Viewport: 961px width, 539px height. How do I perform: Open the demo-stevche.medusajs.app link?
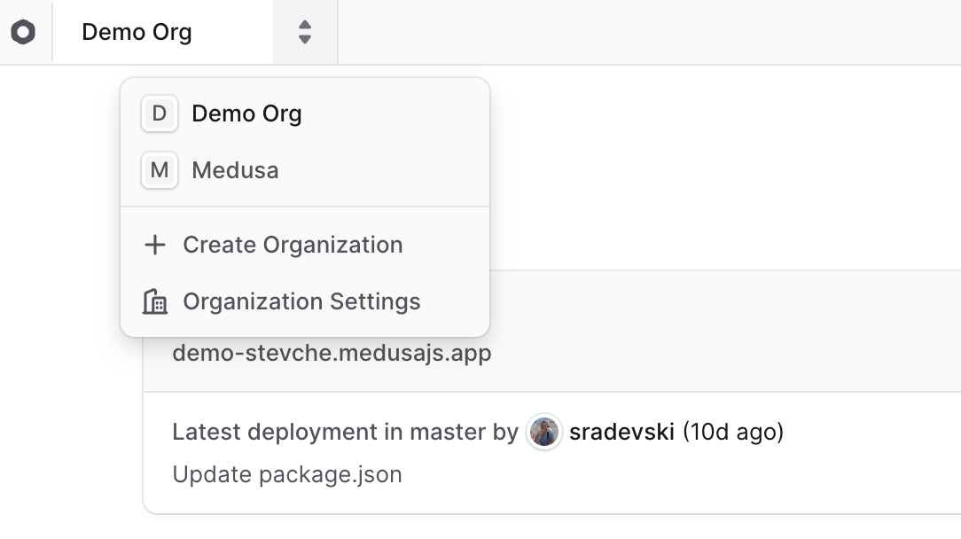coord(331,353)
